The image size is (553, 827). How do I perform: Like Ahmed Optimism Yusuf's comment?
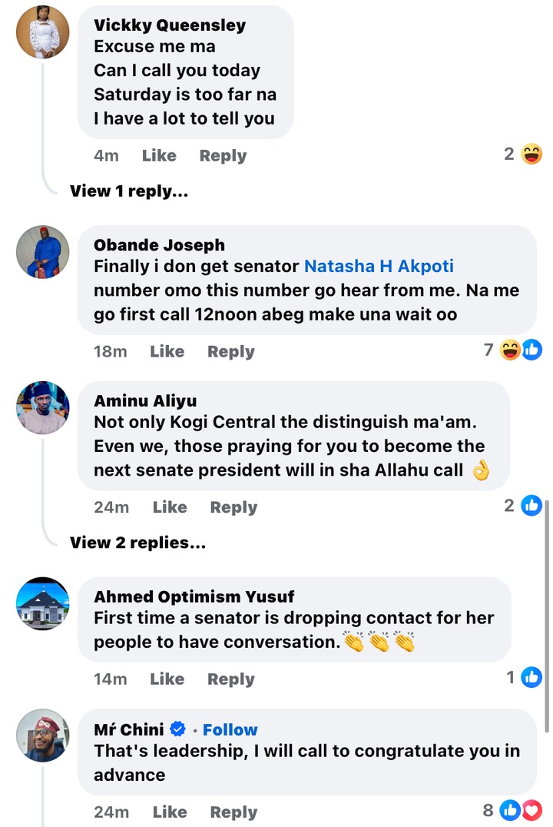(x=167, y=679)
